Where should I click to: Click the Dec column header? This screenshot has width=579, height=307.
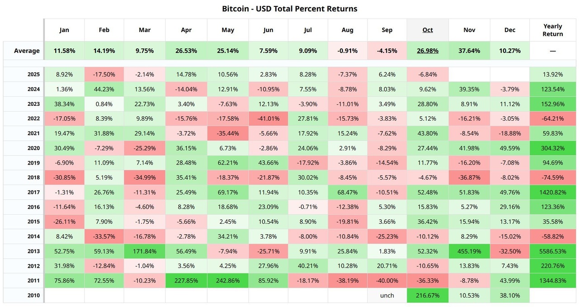(510, 30)
